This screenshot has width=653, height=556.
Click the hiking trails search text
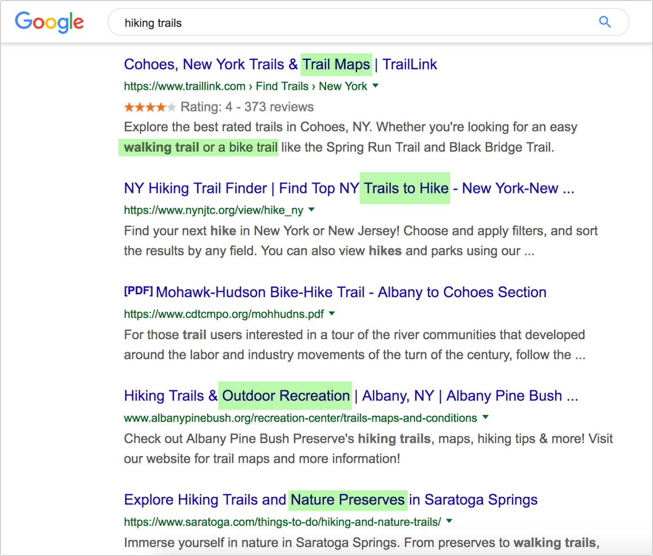click(153, 23)
